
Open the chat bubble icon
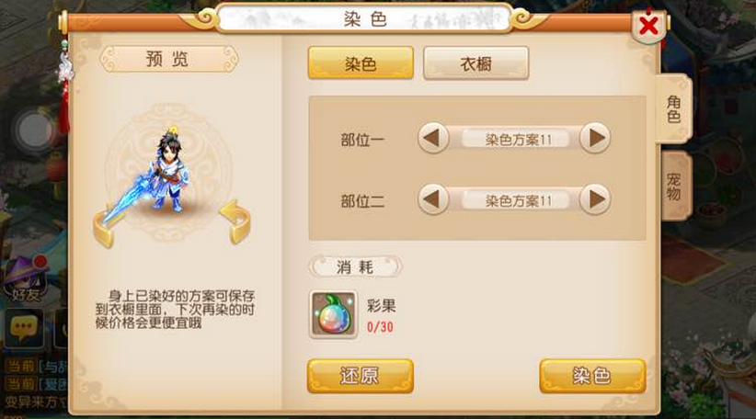point(24,328)
